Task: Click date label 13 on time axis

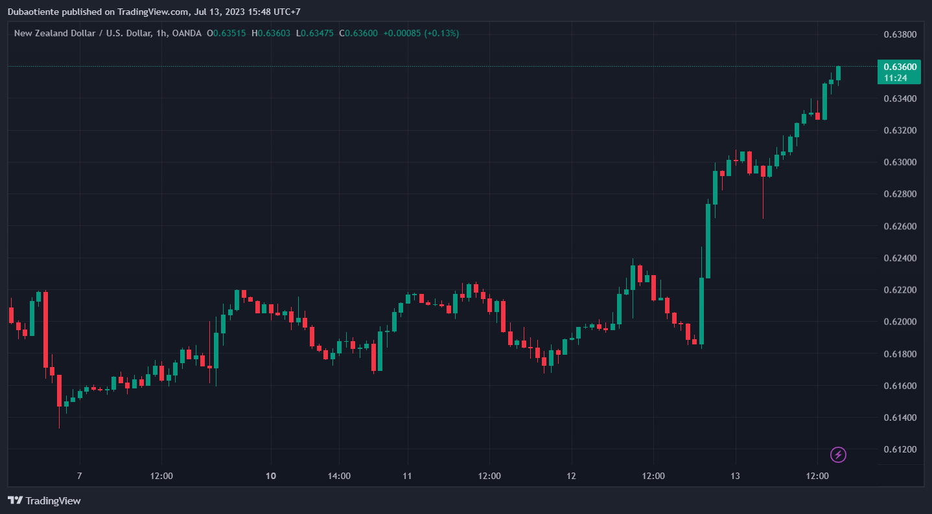Action: point(735,476)
